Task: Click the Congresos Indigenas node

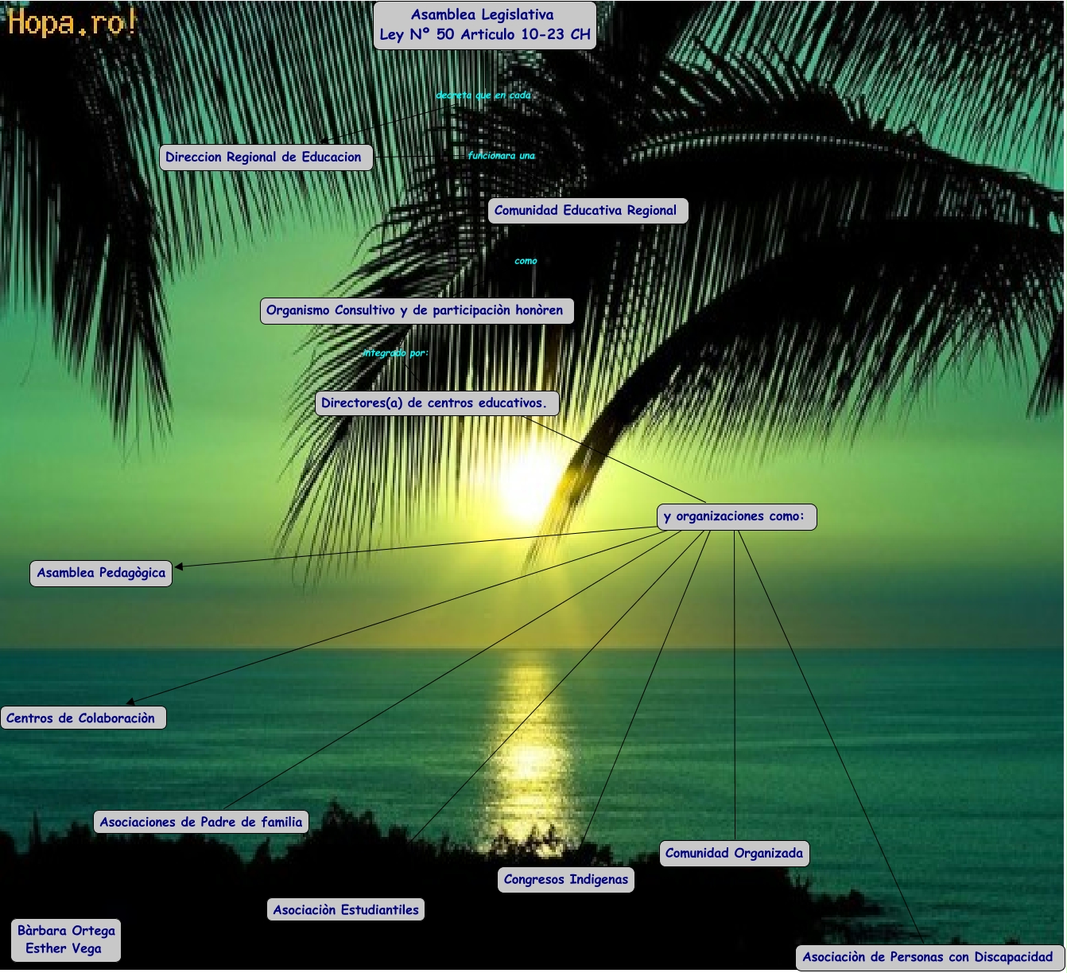Action: 566,880
